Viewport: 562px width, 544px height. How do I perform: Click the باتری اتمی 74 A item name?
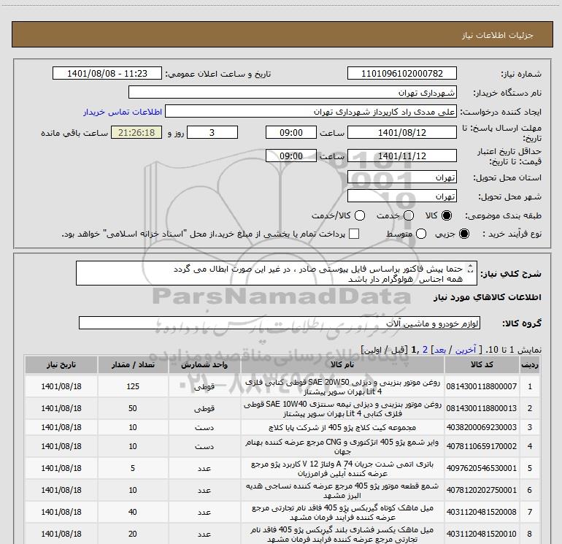click(342, 469)
